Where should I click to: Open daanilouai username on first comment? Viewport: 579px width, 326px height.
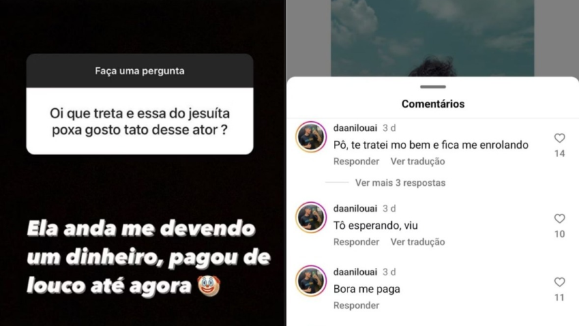355,128
